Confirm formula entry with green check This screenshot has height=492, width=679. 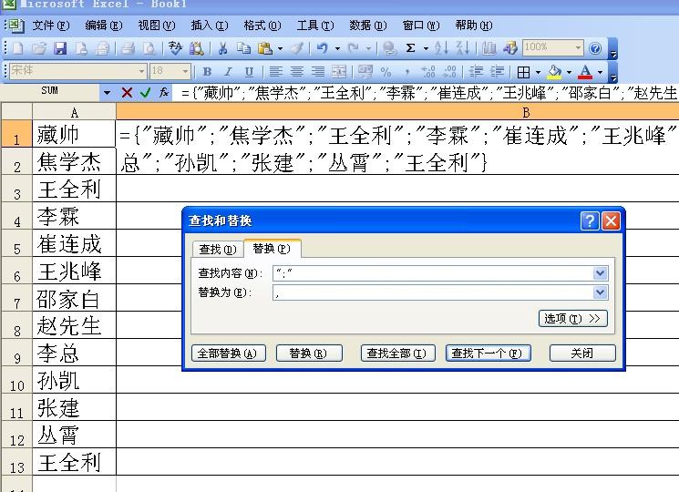pos(146,92)
